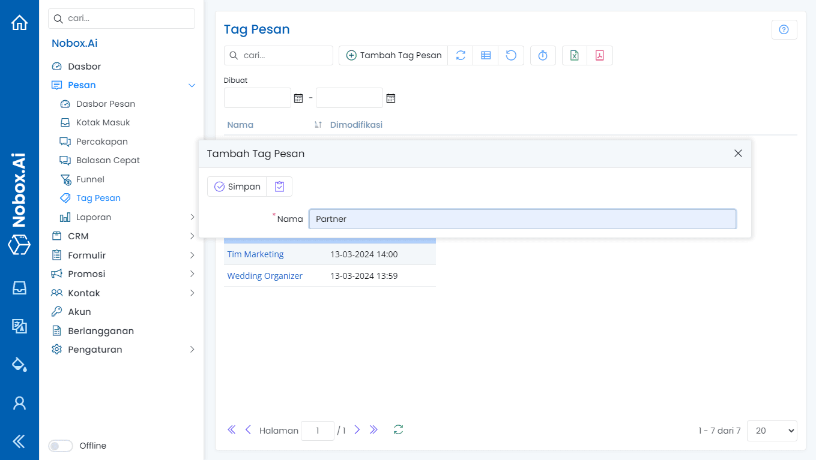Viewport: 816px width, 460px height.
Task: Go to Balasan Cepat menu item
Action: tap(107, 160)
